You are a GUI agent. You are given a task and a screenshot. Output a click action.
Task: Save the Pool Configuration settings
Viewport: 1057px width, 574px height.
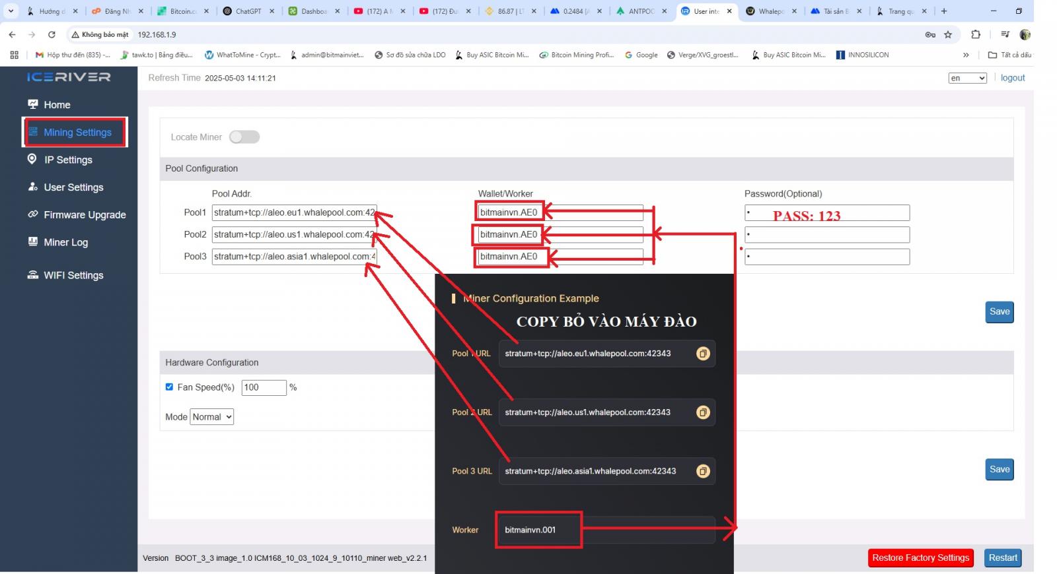pos(1000,312)
